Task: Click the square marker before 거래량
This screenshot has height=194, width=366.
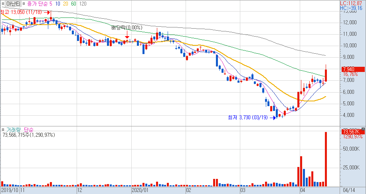Action: 3,130
